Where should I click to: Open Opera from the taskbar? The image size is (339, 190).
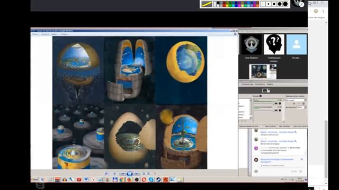pyautogui.click(x=144, y=179)
